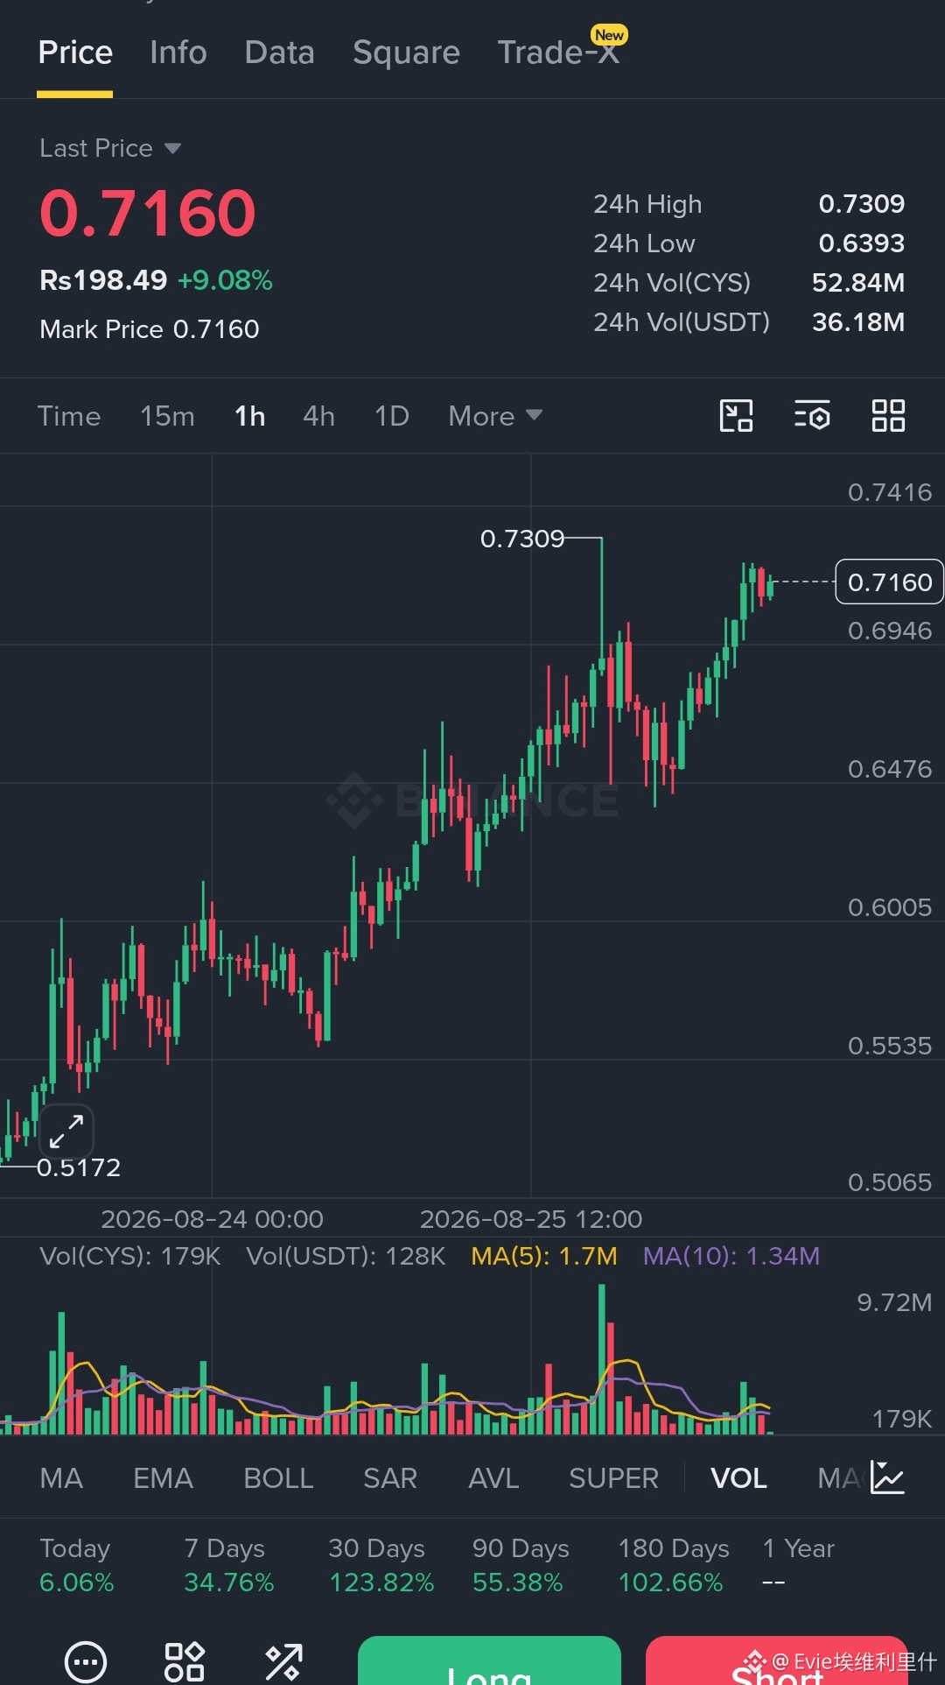Select the Time chart interval
Image resolution: width=945 pixels, height=1685 pixels.
69,416
